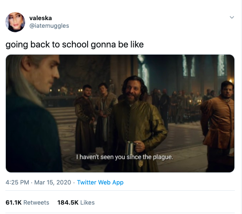The image size is (242, 214).
Task: Open valeska's profile avatar picture
Action: (15, 22)
